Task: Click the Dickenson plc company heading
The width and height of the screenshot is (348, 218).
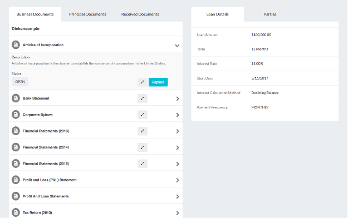Action: [26, 28]
